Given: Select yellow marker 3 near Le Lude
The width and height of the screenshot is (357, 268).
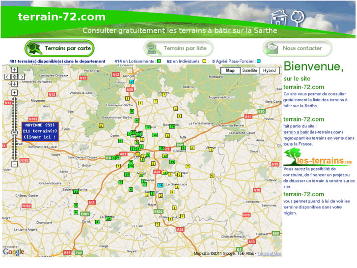Looking at the screenshot, I should [157, 224].
